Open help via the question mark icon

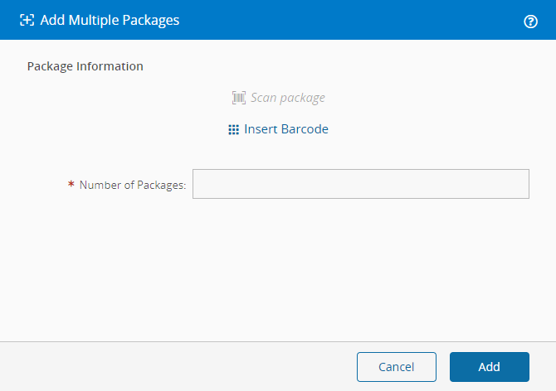pos(531,22)
